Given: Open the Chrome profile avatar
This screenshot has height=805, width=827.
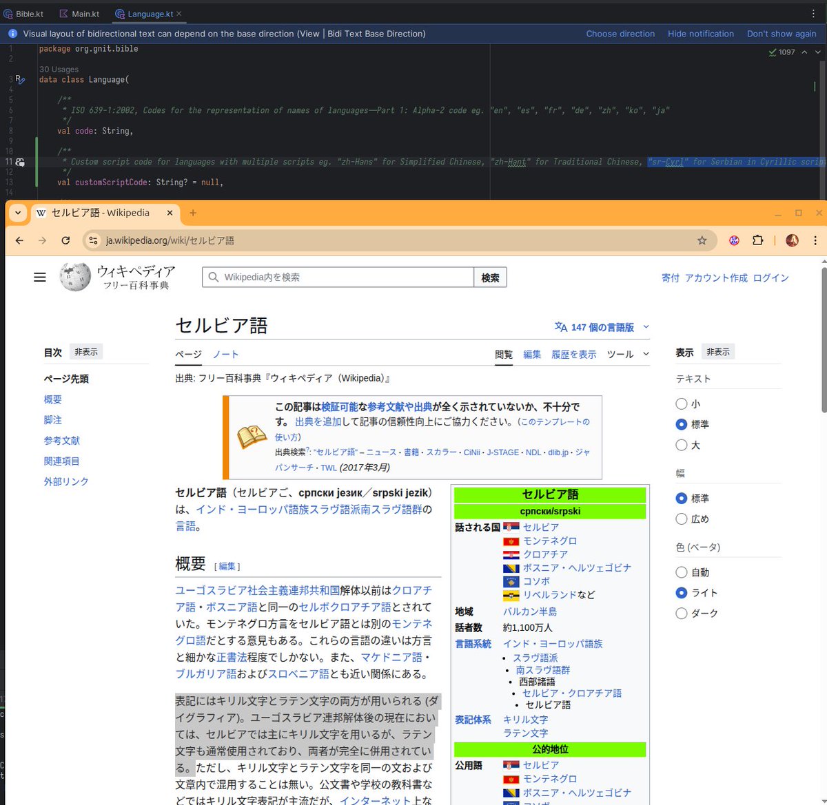Looking at the screenshot, I should [792, 240].
